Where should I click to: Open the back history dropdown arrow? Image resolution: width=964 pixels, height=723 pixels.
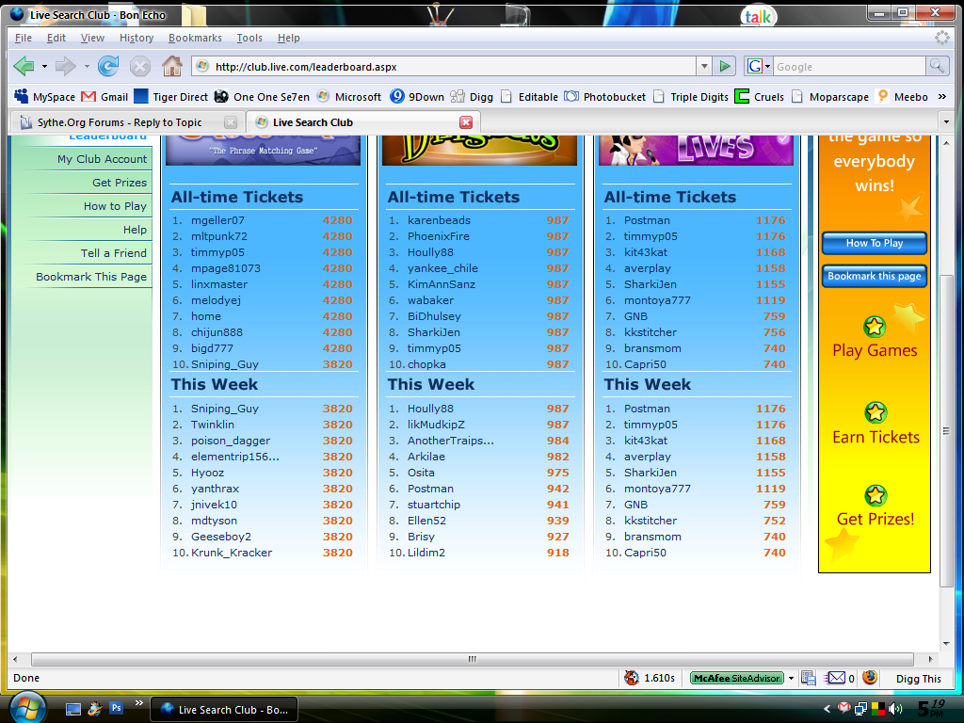pos(44,67)
